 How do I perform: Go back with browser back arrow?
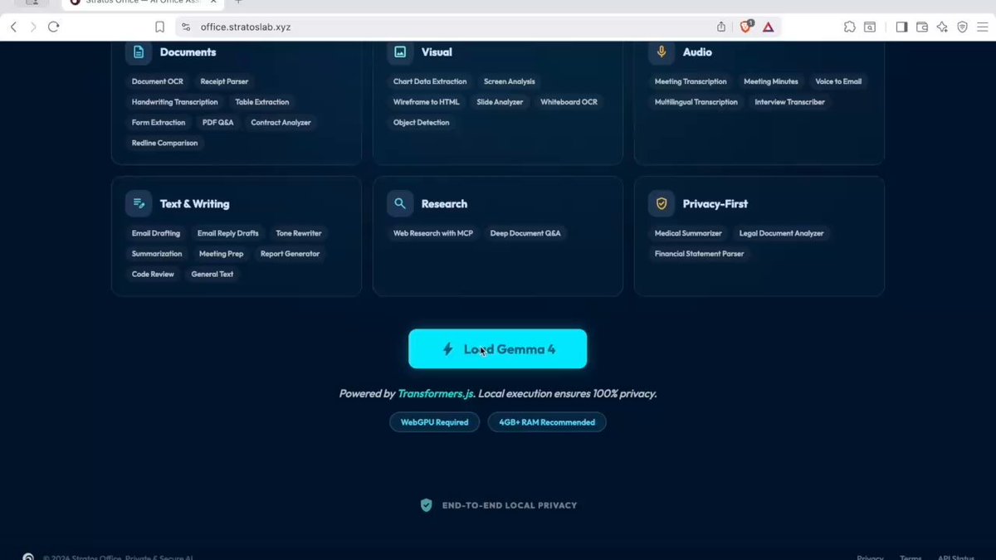13,27
